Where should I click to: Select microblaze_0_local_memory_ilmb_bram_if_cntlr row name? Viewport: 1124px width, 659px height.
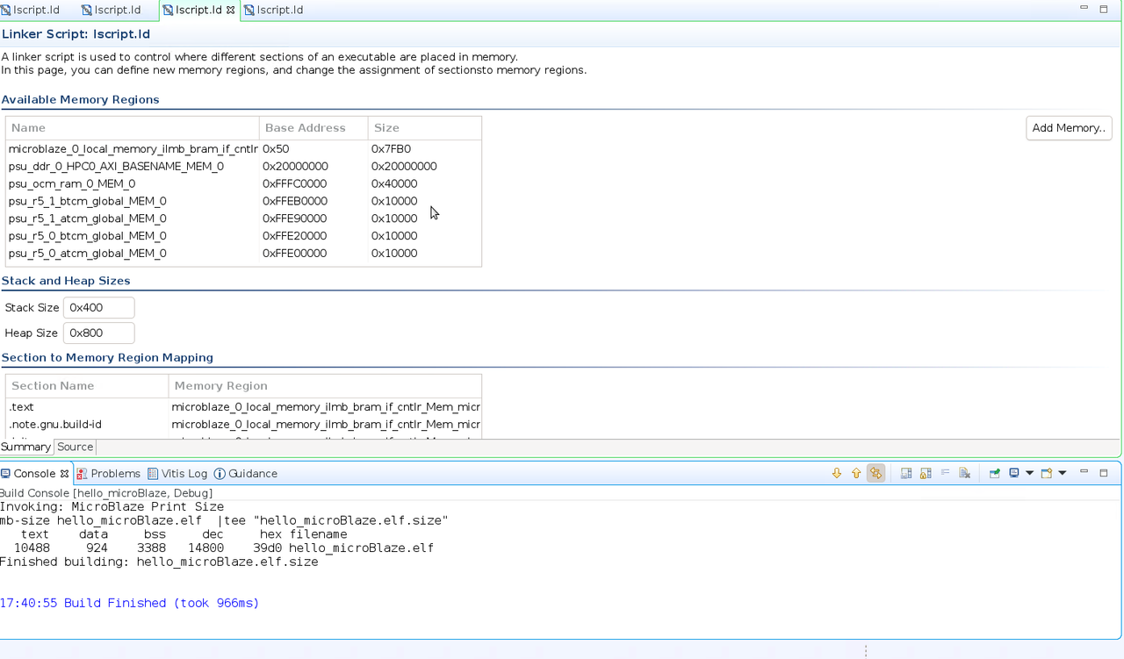(x=133, y=149)
